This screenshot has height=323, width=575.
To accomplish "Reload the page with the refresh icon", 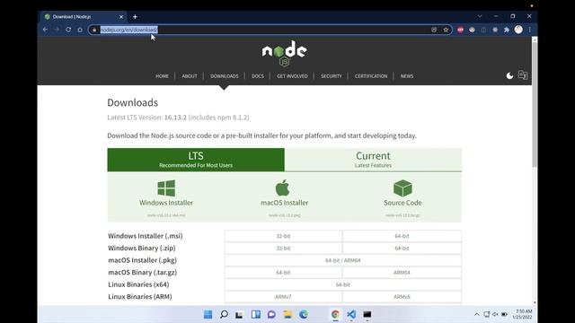I will 68,30.
